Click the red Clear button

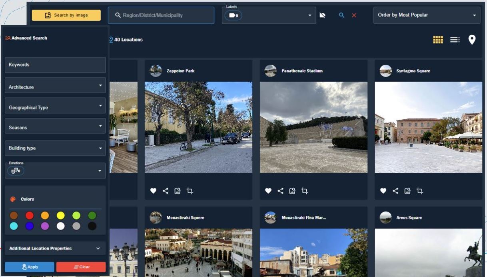[x=81, y=267]
